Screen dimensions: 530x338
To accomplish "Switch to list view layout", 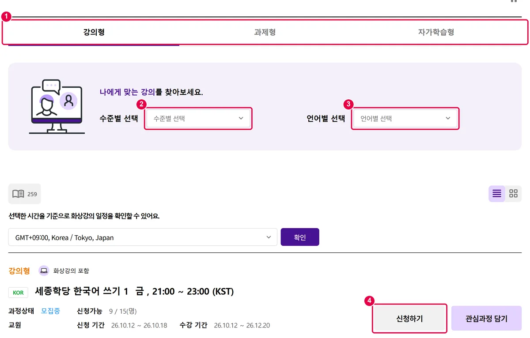I will [x=497, y=194].
